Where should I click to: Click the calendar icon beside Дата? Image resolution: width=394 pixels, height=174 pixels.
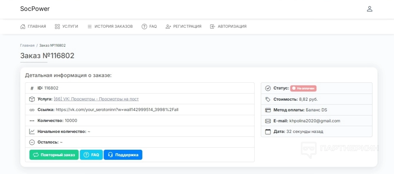268,132
